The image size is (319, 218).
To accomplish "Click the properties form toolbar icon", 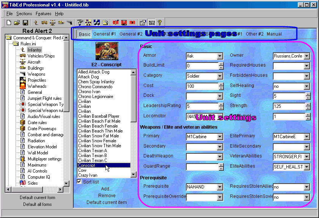I will pos(143,23).
